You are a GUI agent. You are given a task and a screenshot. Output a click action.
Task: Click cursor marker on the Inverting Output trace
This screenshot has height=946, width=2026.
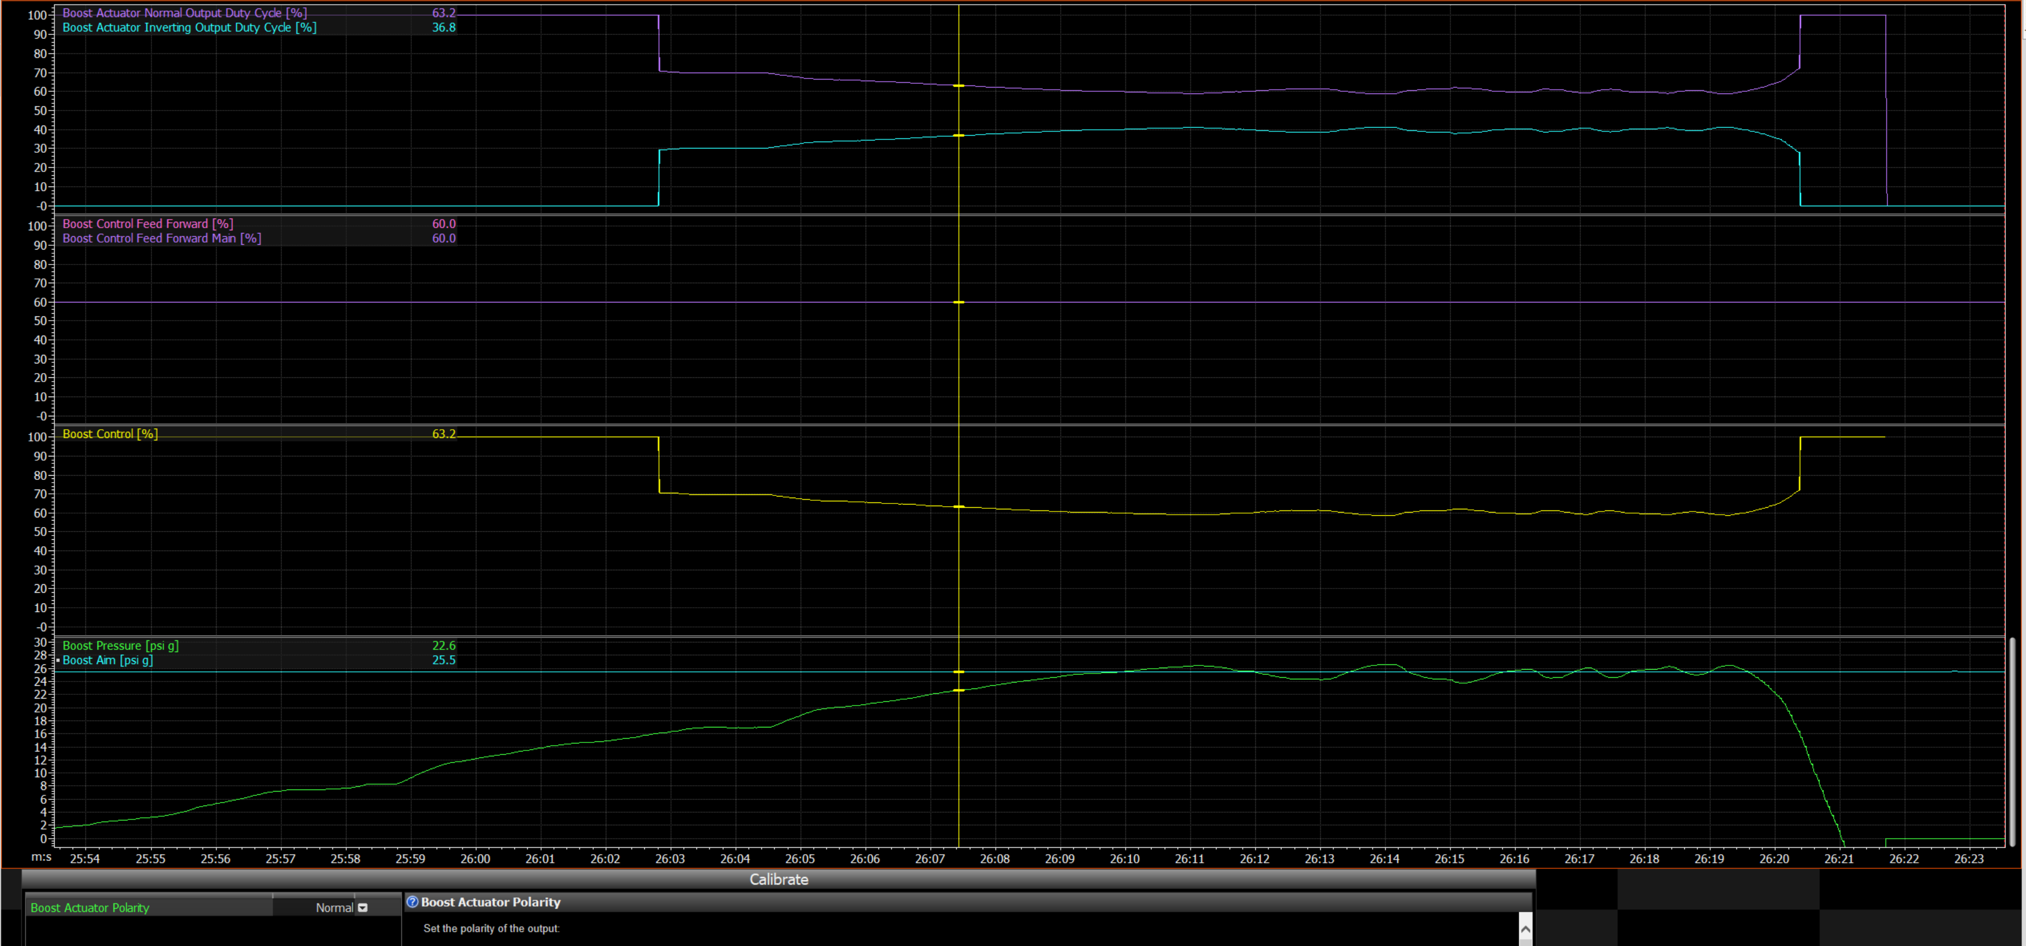[958, 135]
